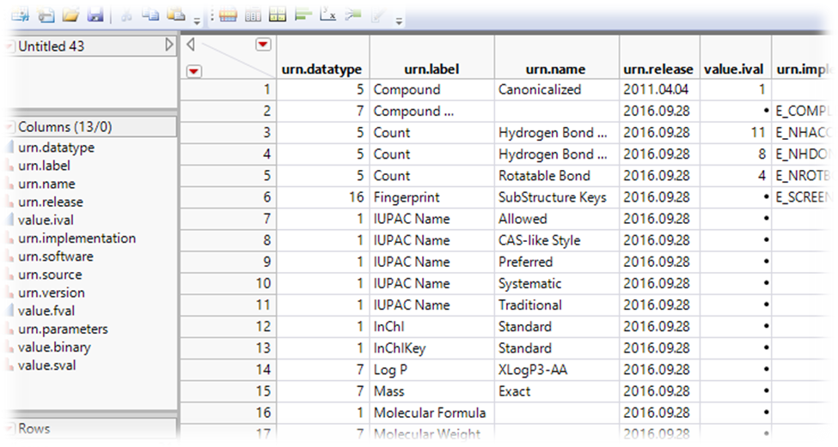The image size is (838, 447).
Task: Select urn.version in the Columns list
Action: click(52, 293)
